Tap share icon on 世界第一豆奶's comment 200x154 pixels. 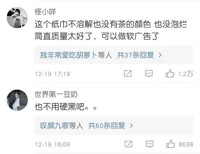[128, 144]
